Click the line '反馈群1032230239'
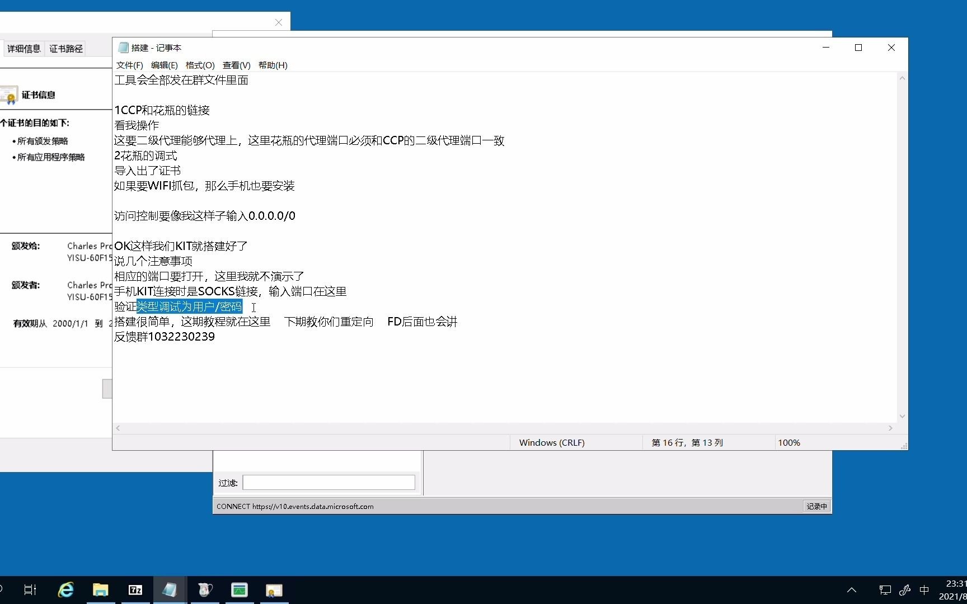The height and width of the screenshot is (604, 967). (x=165, y=337)
